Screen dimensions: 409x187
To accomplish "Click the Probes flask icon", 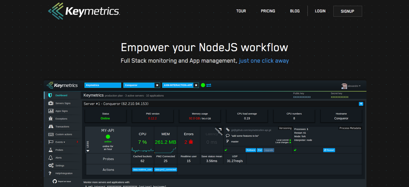I will click(51, 150).
